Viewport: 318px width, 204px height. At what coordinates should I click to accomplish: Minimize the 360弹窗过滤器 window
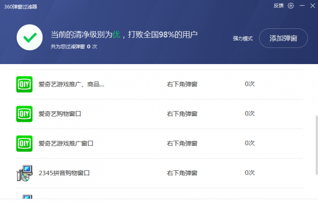(302, 6)
